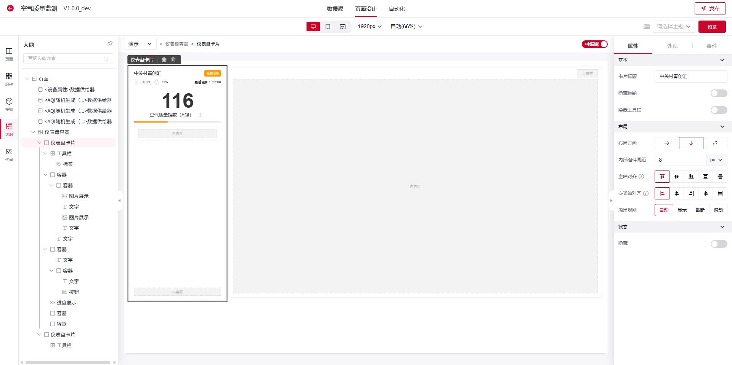The image size is (732, 365).
Task: Turn off the 可编辑 toggle
Action: [594, 44]
